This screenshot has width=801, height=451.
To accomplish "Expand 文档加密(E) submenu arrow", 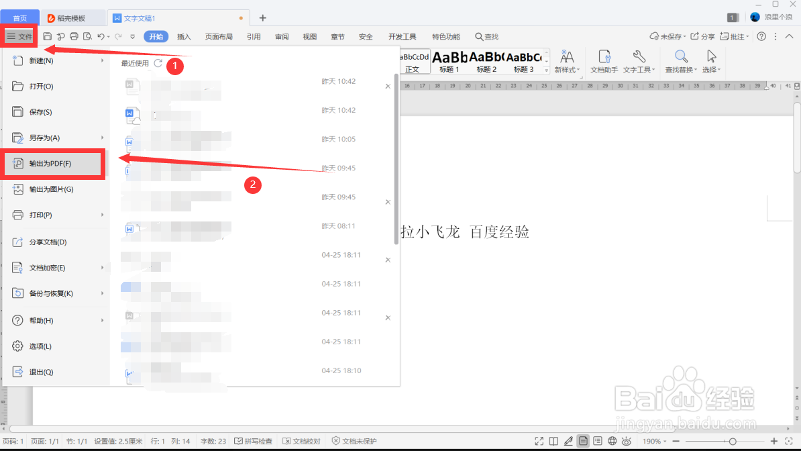I will point(102,267).
